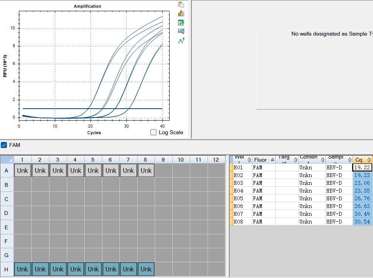
Task: Sort by Sample column diamond icon
Action: coord(350,160)
